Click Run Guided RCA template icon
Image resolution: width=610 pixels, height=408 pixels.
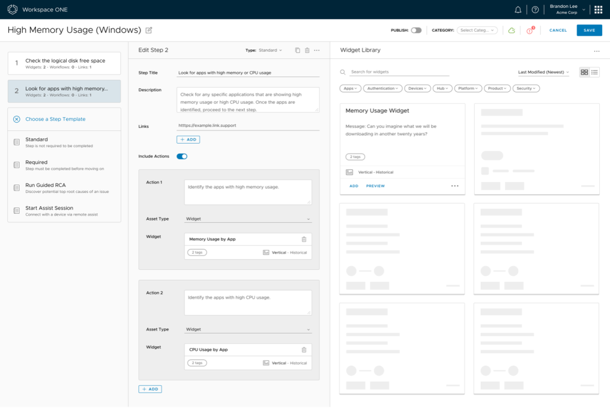[x=17, y=188]
